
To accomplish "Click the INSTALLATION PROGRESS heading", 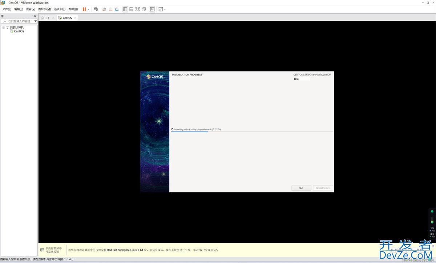I will click(x=187, y=75).
